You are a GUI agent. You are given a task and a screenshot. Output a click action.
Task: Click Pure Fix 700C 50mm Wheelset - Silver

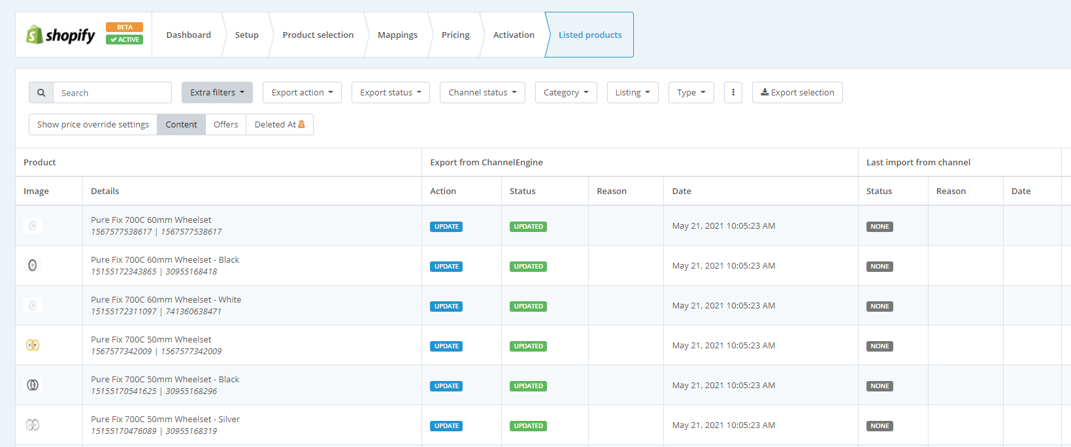(165, 419)
